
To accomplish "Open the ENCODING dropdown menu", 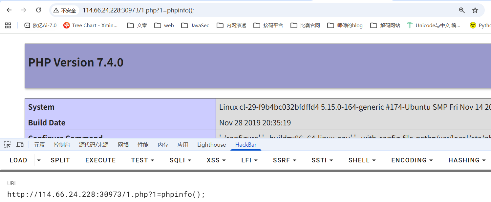I will click(412, 160).
